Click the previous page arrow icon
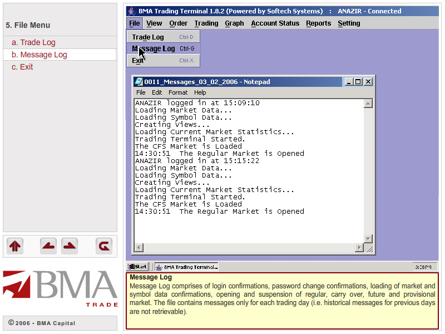The image size is (445, 334). (48, 246)
